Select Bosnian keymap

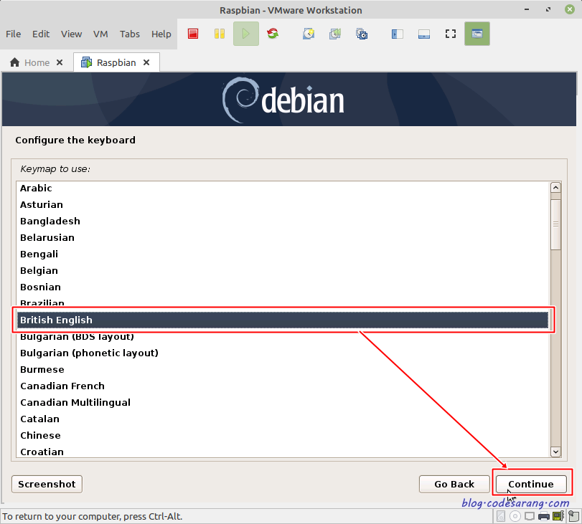point(283,287)
